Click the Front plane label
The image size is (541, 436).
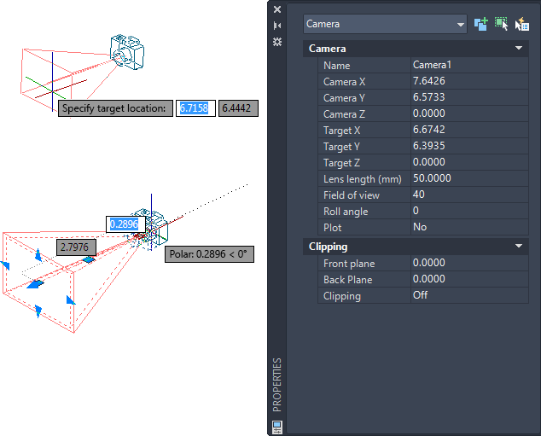pos(349,264)
